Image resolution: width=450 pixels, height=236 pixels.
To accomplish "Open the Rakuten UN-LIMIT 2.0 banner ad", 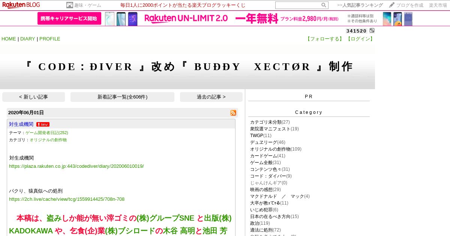I will [x=225, y=18].
